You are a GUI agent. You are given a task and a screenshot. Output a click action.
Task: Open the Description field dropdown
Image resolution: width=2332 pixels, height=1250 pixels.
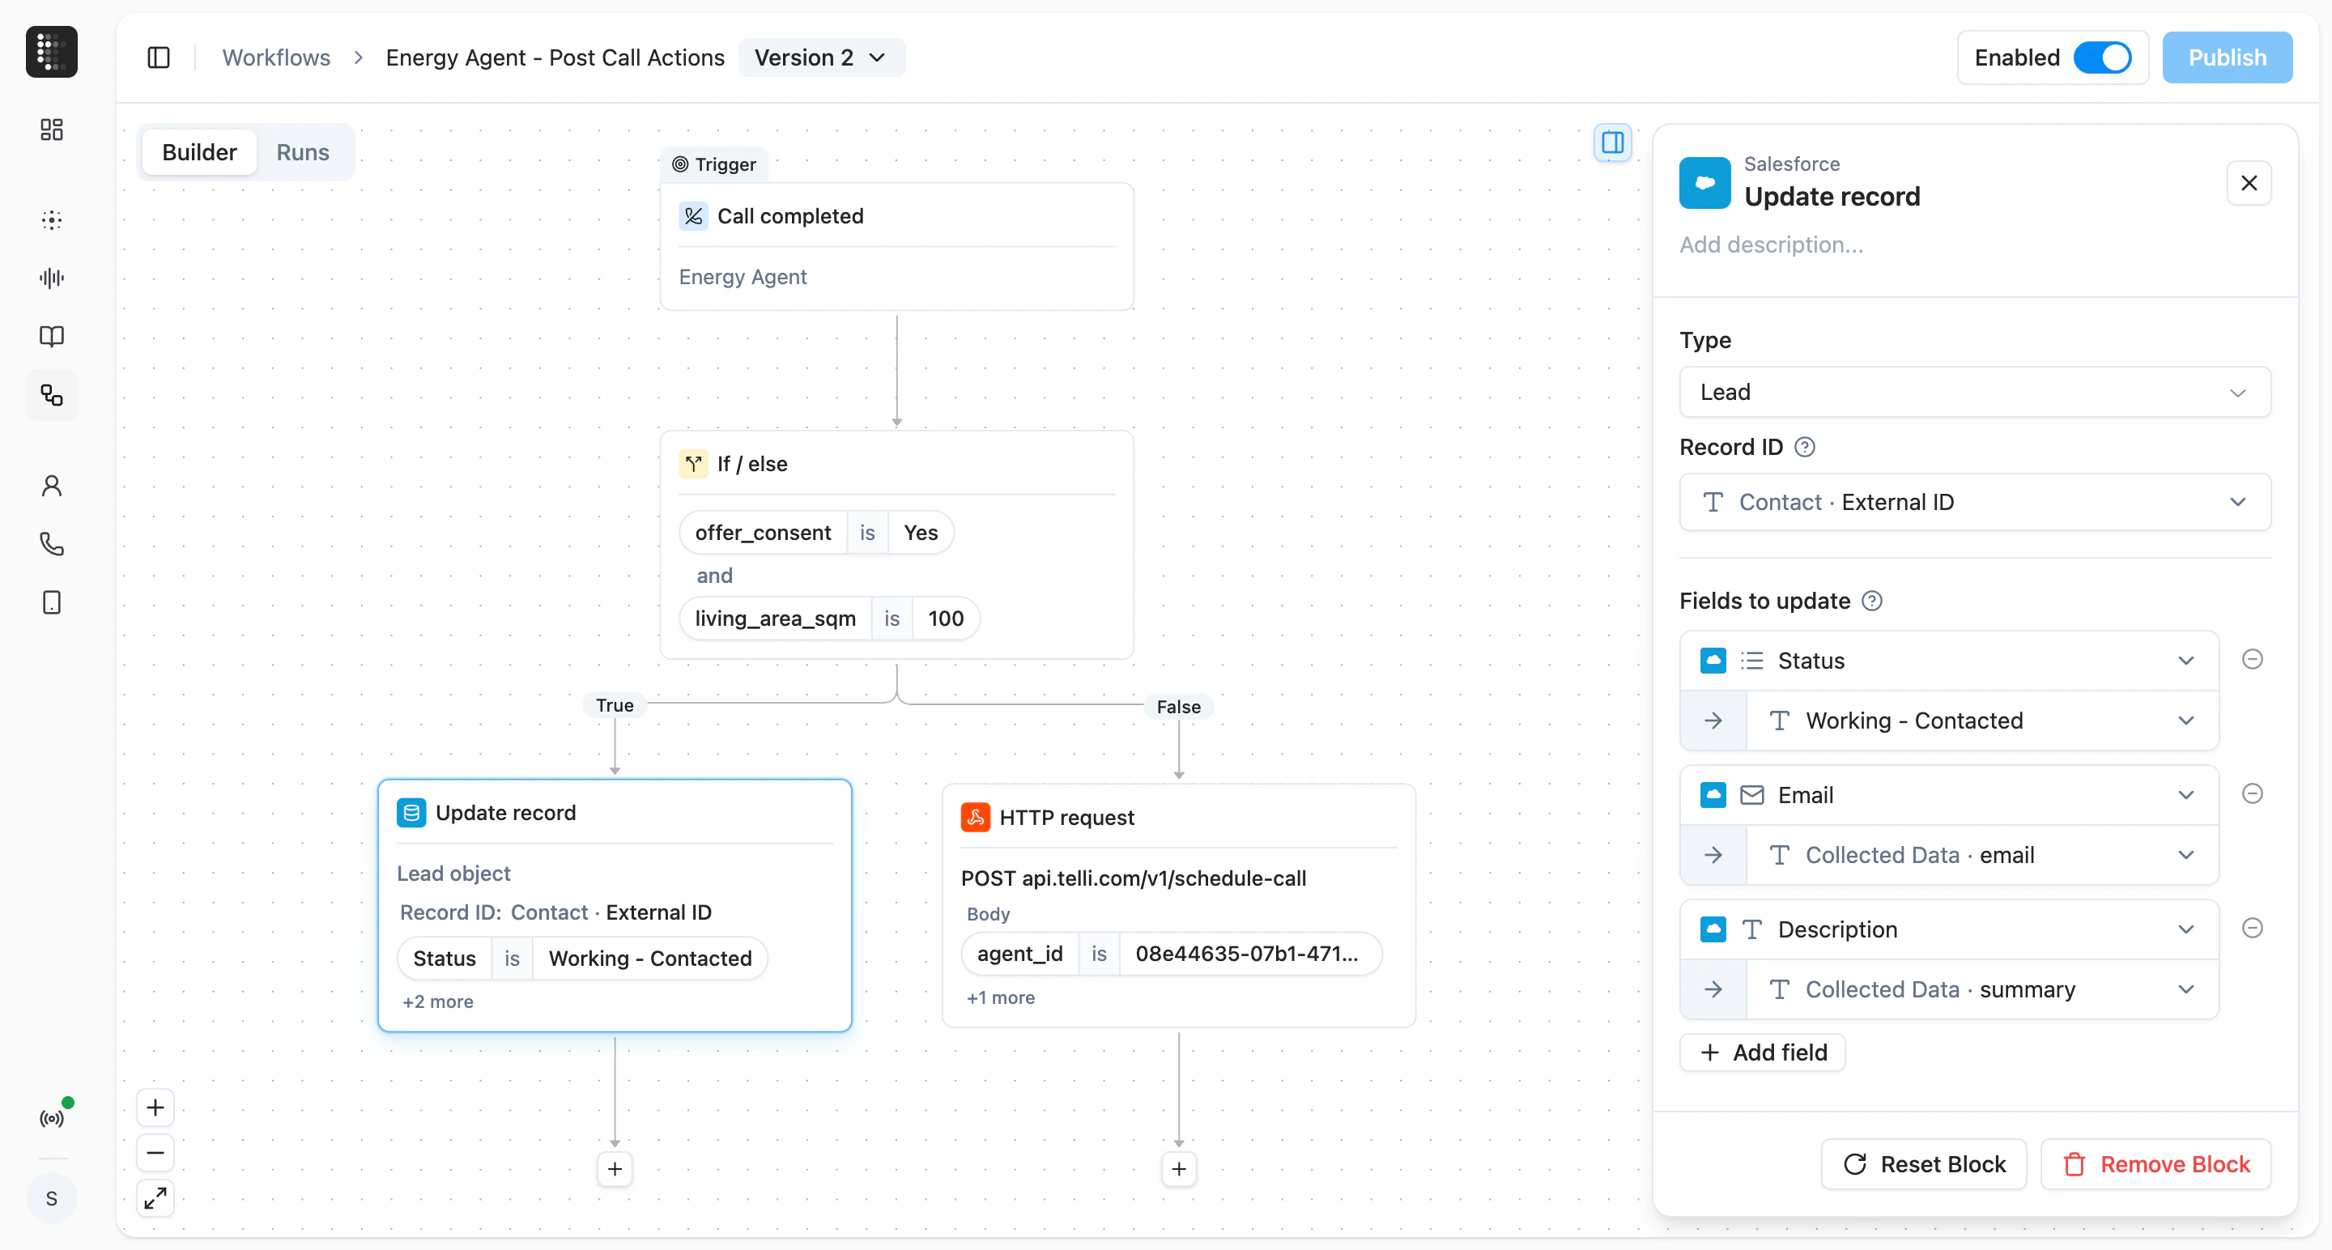coord(1949,929)
